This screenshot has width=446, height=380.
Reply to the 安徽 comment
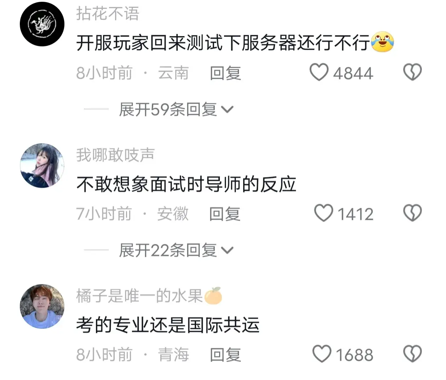point(225,214)
